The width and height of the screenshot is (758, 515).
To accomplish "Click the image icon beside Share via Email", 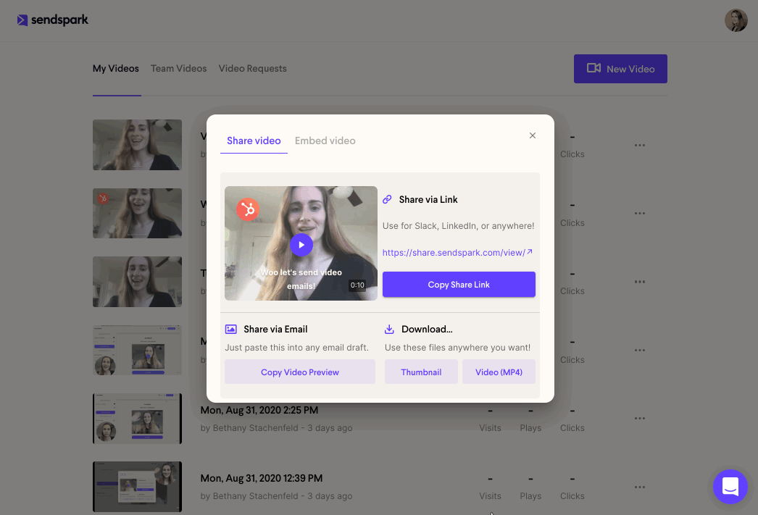I will (x=231, y=330).
